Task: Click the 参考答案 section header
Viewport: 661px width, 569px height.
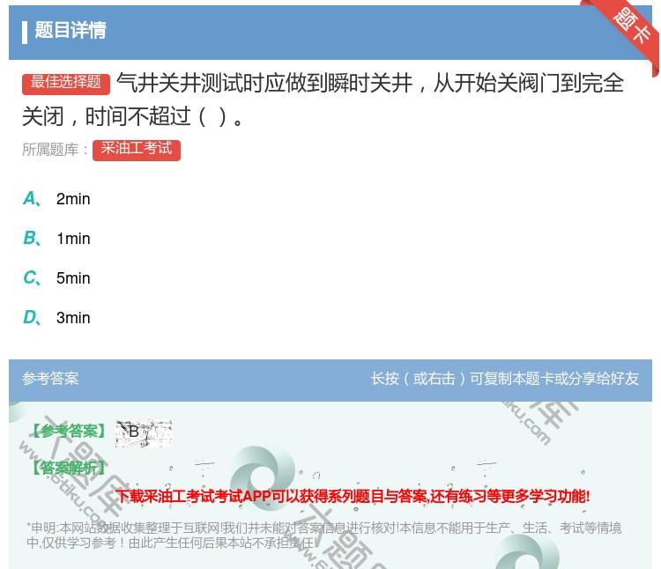Action: pyautogui.click(x=50, y=378)
